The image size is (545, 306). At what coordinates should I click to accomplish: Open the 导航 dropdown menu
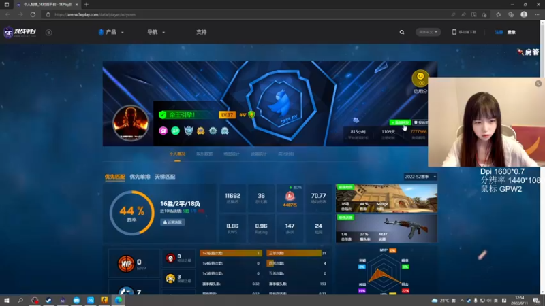(x=156, y=32)
